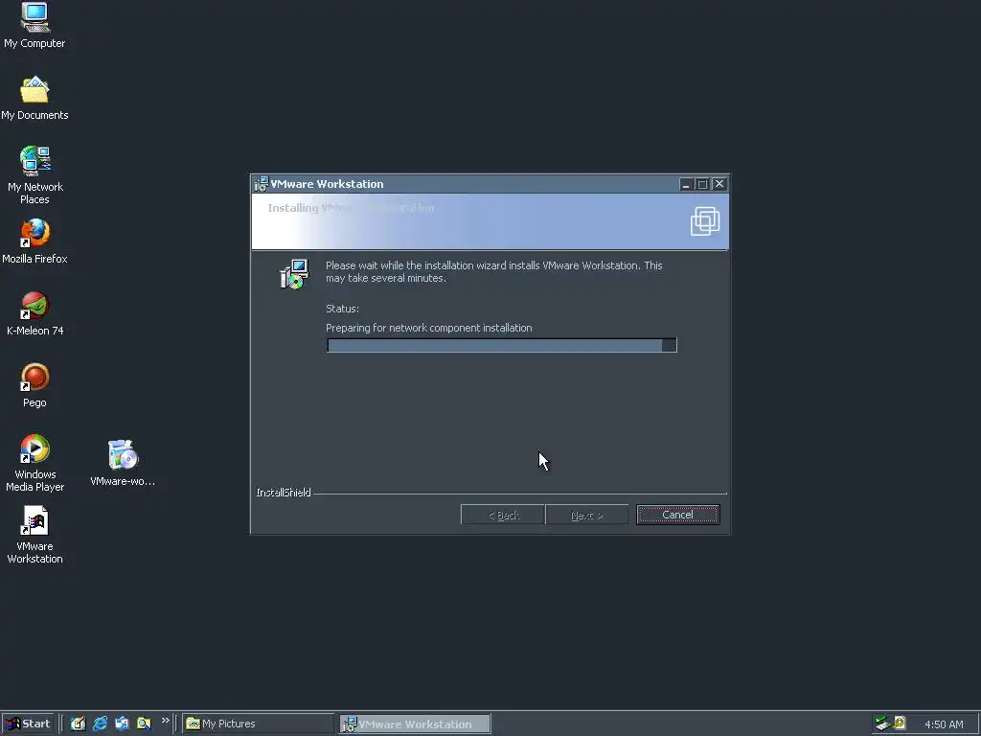Click VMware Workstation taskbar button

point(415,724)
